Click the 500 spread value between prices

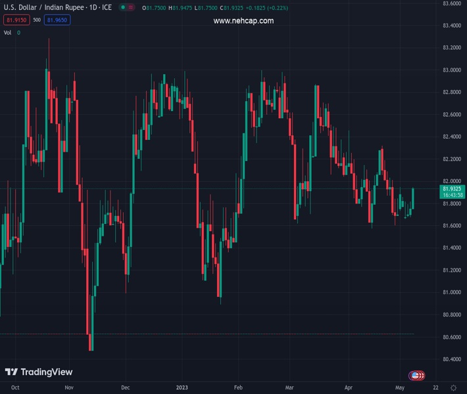36,20
